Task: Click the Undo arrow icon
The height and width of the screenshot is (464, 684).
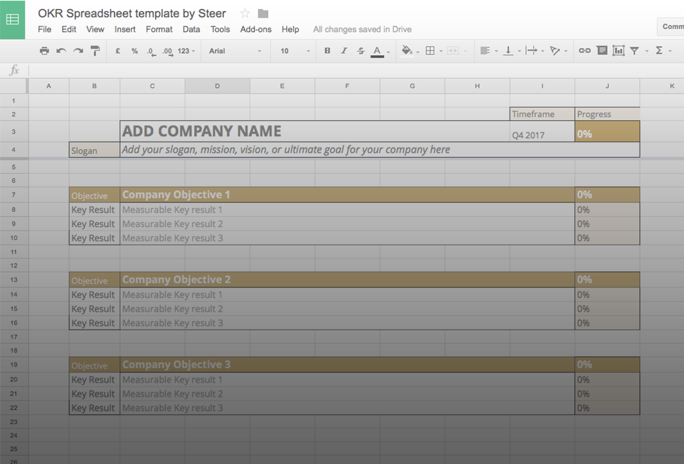Action: point(61,51)
